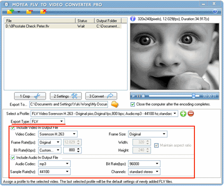The width and height of the screenshot is (224, 186).
Task: Add a new profile with the green plus
Action: 183,114
